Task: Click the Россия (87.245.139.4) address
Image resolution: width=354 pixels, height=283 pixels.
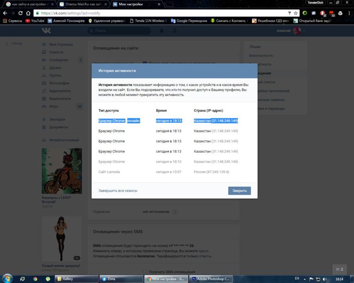Action: coord(212,172)
